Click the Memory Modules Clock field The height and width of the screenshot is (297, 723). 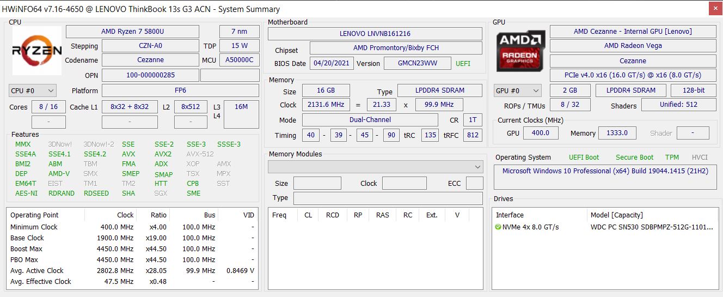point(405,183)
